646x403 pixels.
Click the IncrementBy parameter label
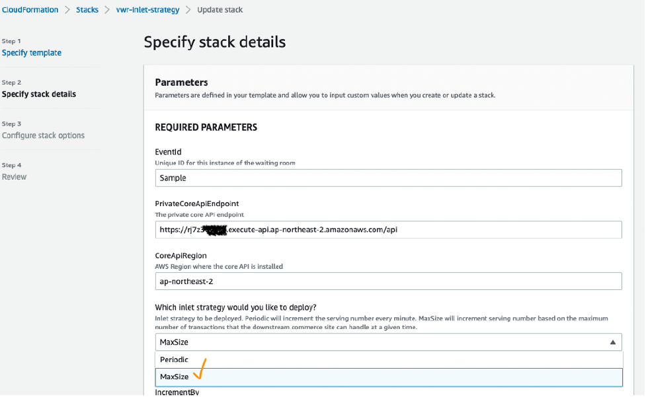pos(177,392)
